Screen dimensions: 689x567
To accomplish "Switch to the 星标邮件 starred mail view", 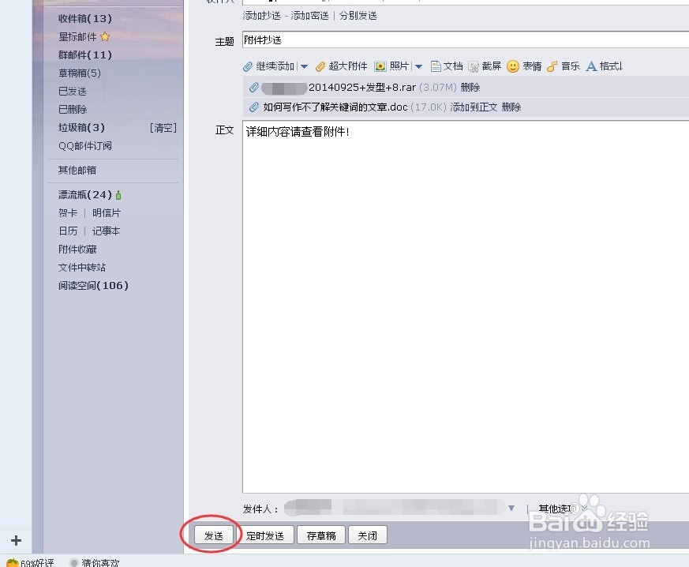I will pyautogui.click(x=79, y=36).
